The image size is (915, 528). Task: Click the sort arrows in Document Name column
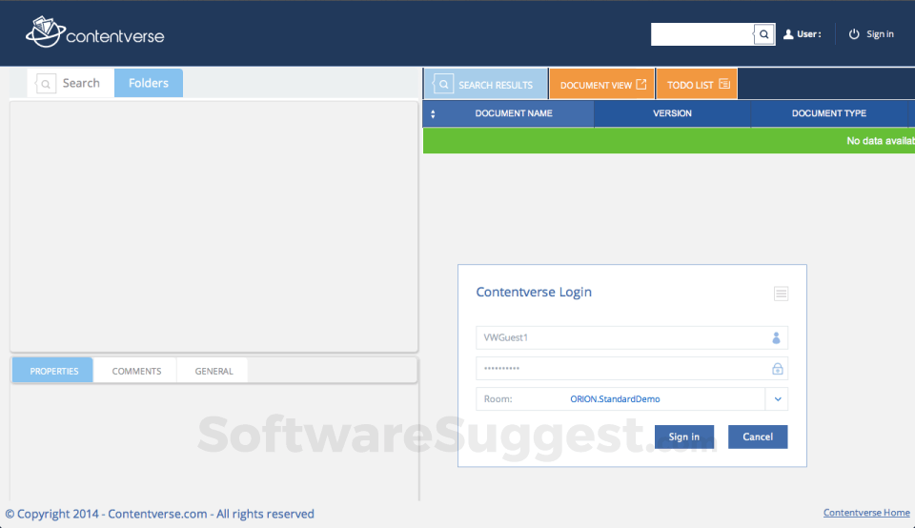(x=433, y=113)
